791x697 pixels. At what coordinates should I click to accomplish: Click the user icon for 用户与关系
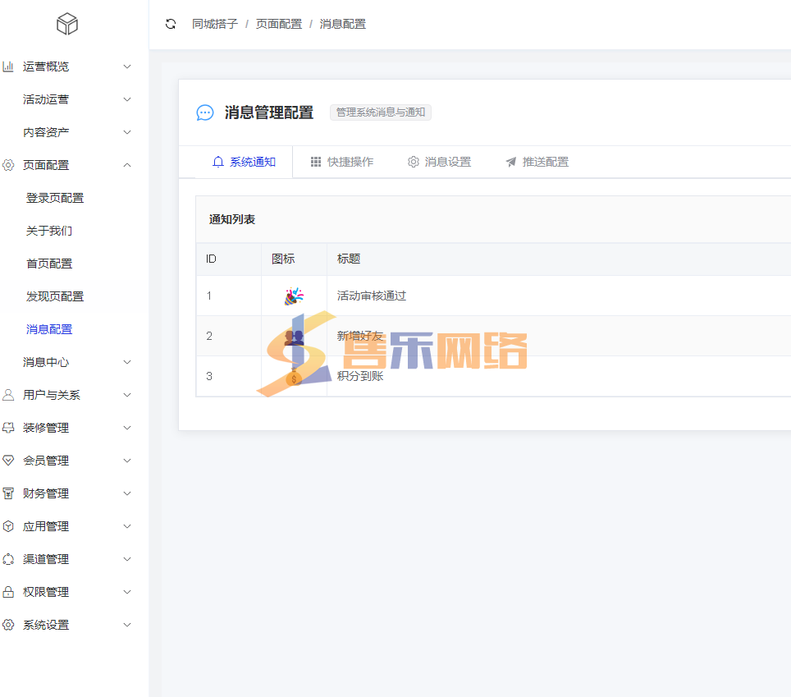(x=8, y=395)
